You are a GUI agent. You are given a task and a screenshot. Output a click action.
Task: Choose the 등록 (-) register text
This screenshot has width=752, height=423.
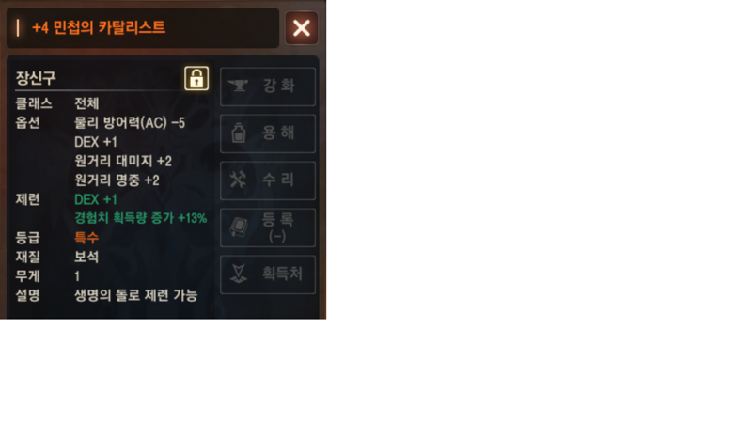[x=277, y=227]
